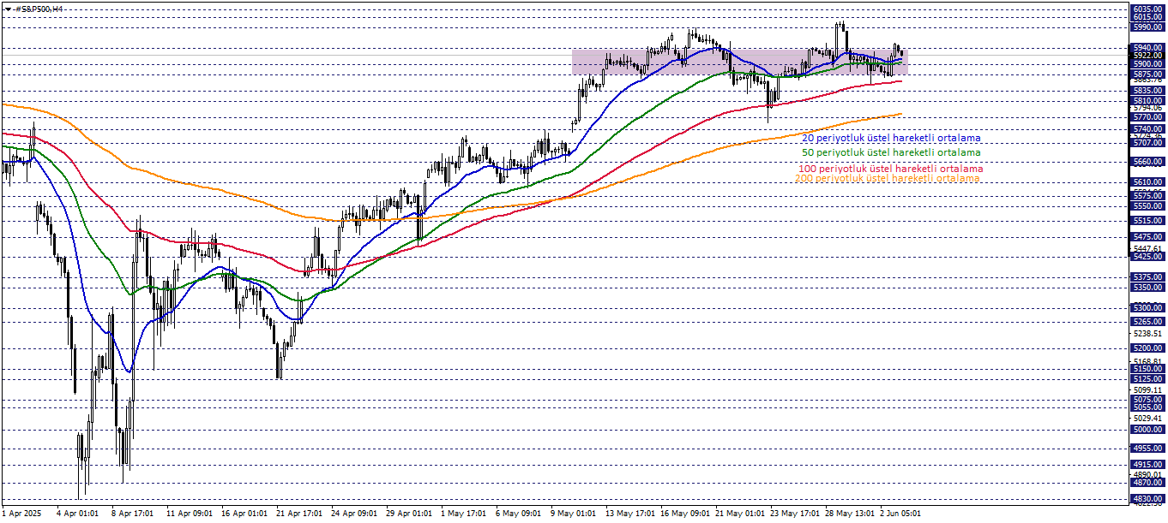Click the 5770.00 price level label
This screenshot has width=1168, height=523.
click(x=1147, y=116)
